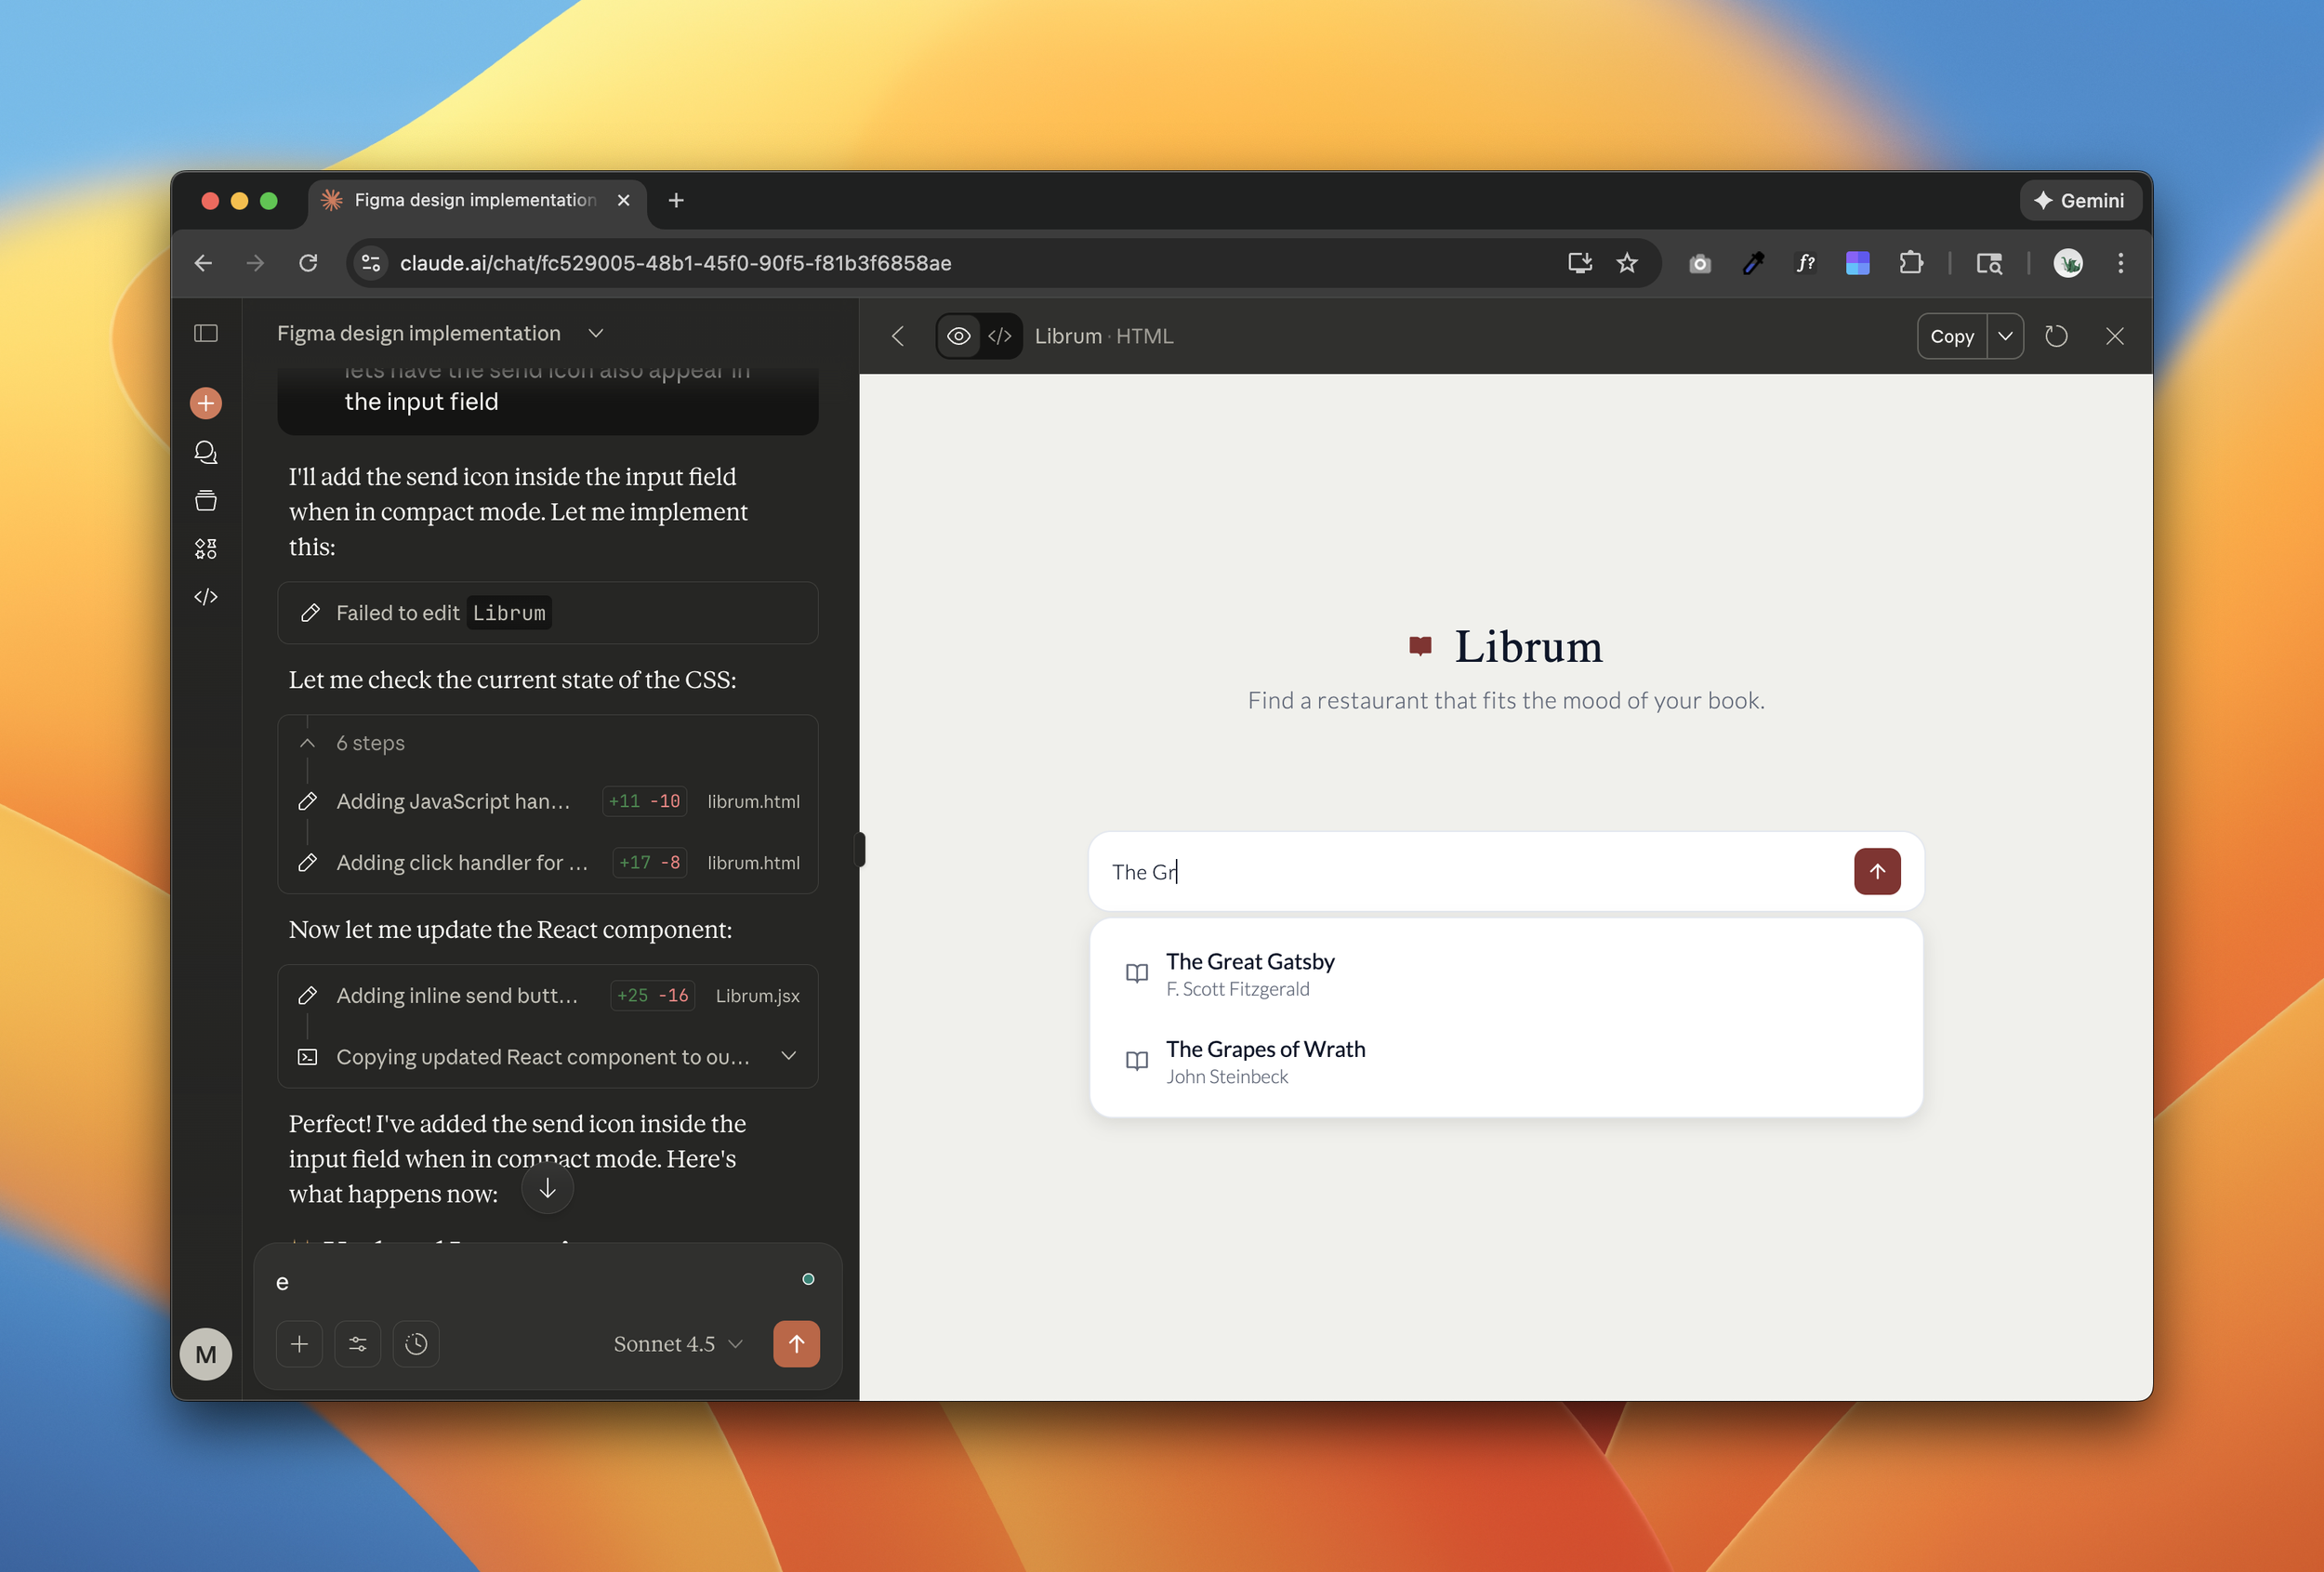Open the Sonnet 4.5 model dropdown

(x=678, y=1344)
